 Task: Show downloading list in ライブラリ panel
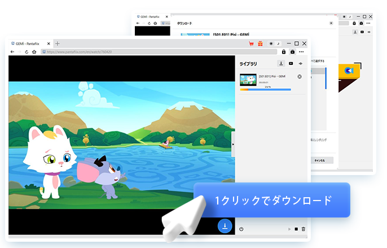[x=281, y=63]
